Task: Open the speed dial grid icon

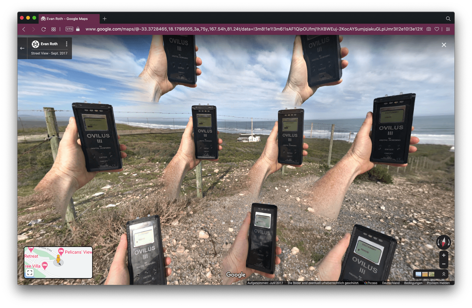Action: click(54, 29)
